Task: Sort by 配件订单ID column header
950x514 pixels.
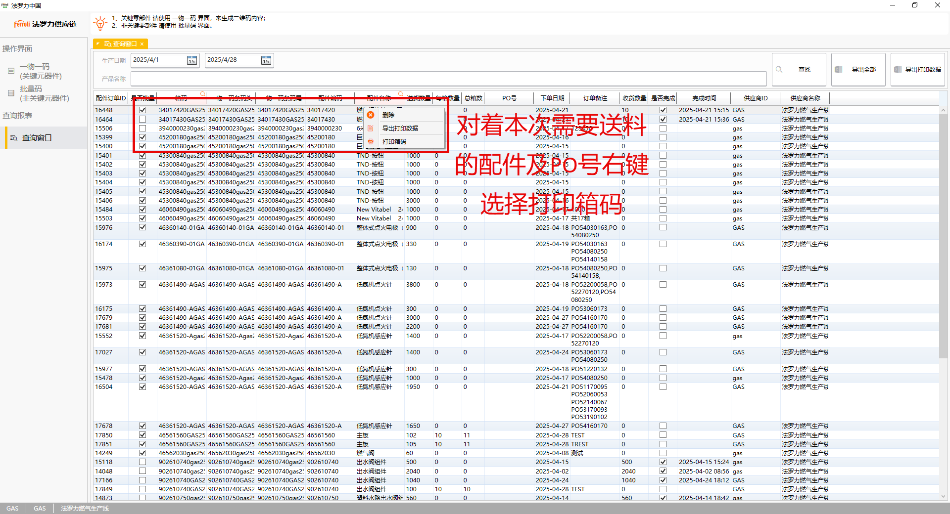Action: 111,98
